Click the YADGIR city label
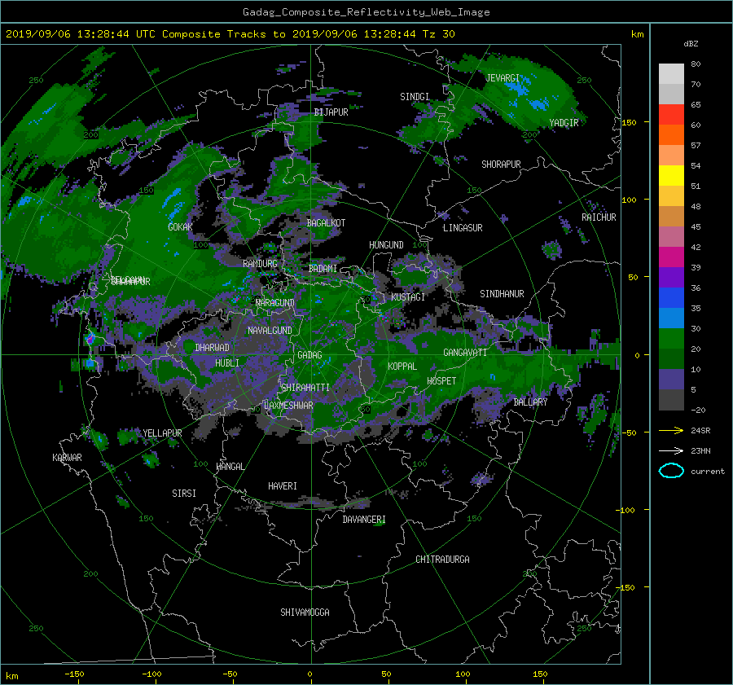The width and height of the screenshot is (733, 685). click(564, 122)
